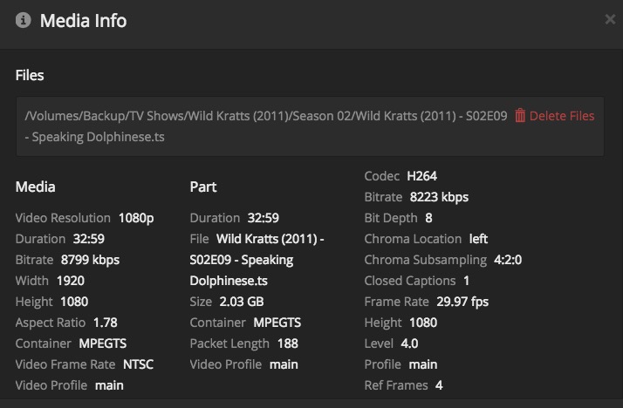This screenshot has height=408, width=623.
Task: Click the Aspect Ratio 1.78 value
Action: (x=105, y=323)
